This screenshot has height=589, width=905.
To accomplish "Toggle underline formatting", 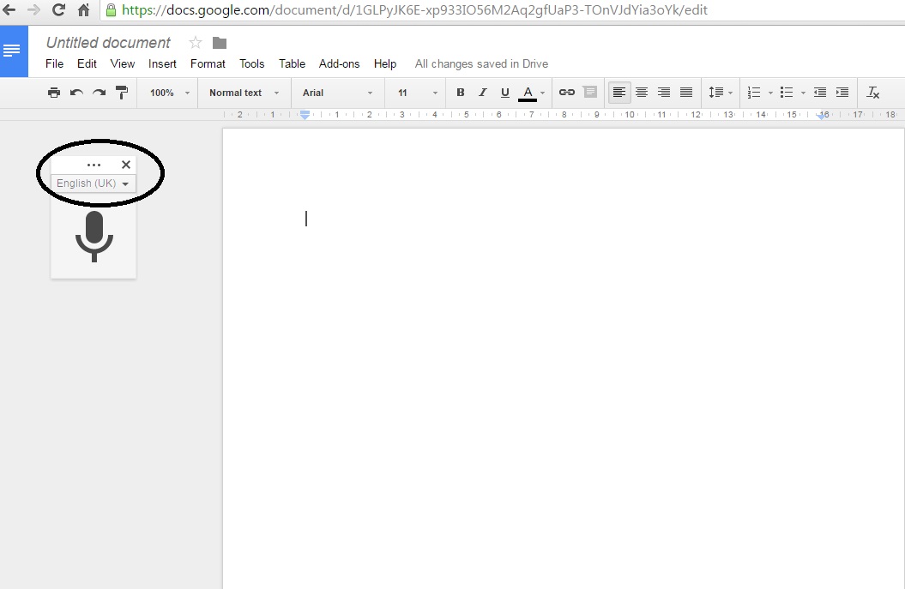I will pyautogui.click(x=505, y=93).
